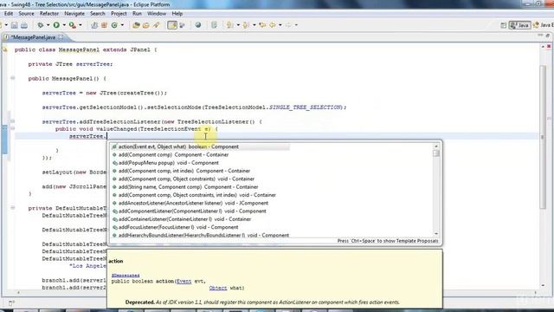The image size is (554, 312).
Task: Click the Forward navigation arrow
Action: coord(288,25)
